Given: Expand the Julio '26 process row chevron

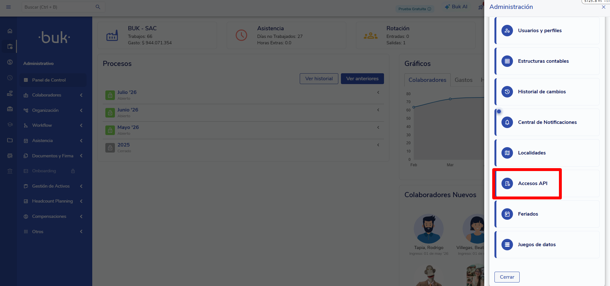Looking at the screenshot, I should 378,92.
